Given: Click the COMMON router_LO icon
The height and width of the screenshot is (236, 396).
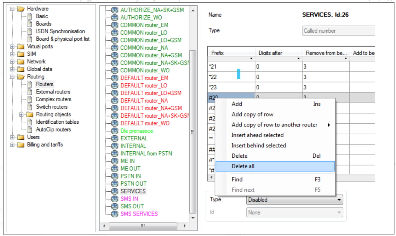Looking at the screenshot, I should point(115,33).
